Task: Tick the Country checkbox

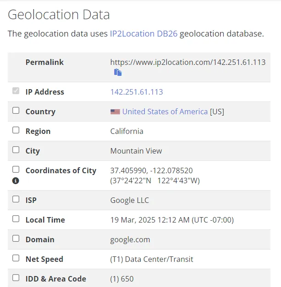Action: click(x=16, y=111)
